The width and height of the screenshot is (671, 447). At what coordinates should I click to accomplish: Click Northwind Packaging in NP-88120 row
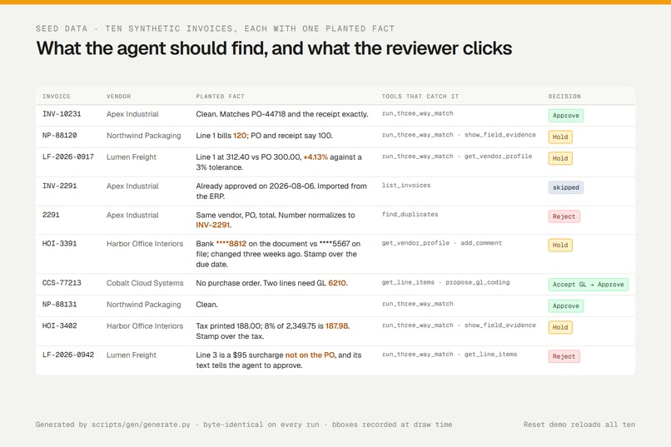[144, 136]
